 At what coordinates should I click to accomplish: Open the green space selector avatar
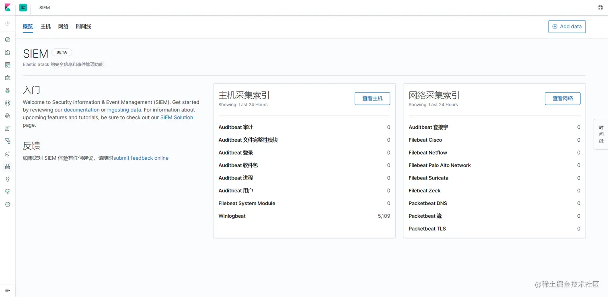pos(23,8)
